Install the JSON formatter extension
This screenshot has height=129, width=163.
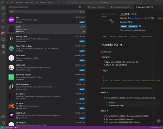[x=82, y=89]
